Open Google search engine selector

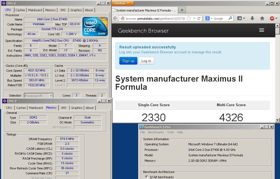(x=209, y=18)
